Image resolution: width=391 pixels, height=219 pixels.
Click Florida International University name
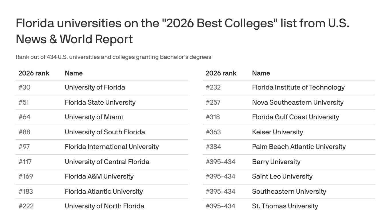pyautogui.click(x=112, y=147)
